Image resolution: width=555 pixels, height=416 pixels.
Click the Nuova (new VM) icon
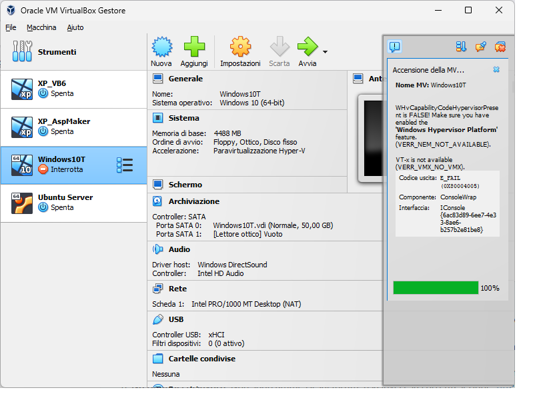161,47
